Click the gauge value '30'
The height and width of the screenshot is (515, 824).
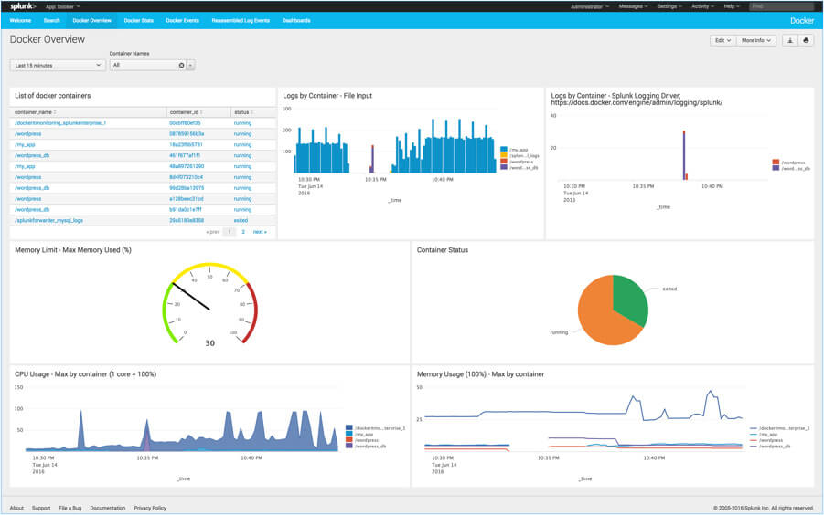point(209,343)
